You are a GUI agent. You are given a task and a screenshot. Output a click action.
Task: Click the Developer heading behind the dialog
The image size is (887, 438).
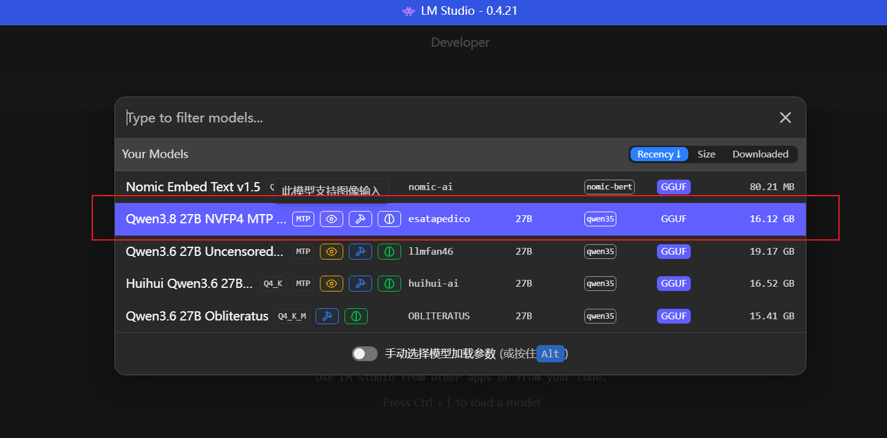(x=460, y=42)
